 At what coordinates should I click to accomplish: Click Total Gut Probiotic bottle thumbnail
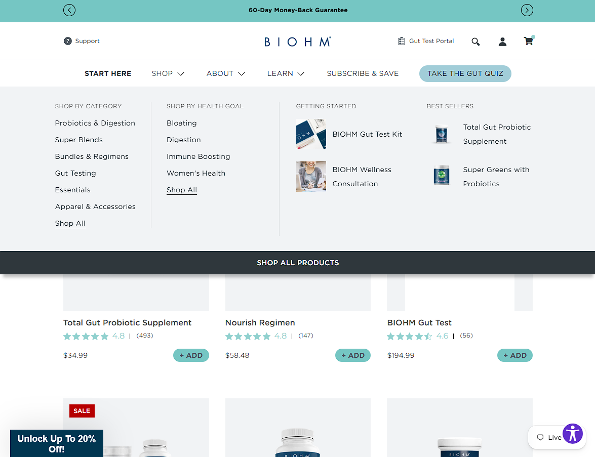point(442,134)
